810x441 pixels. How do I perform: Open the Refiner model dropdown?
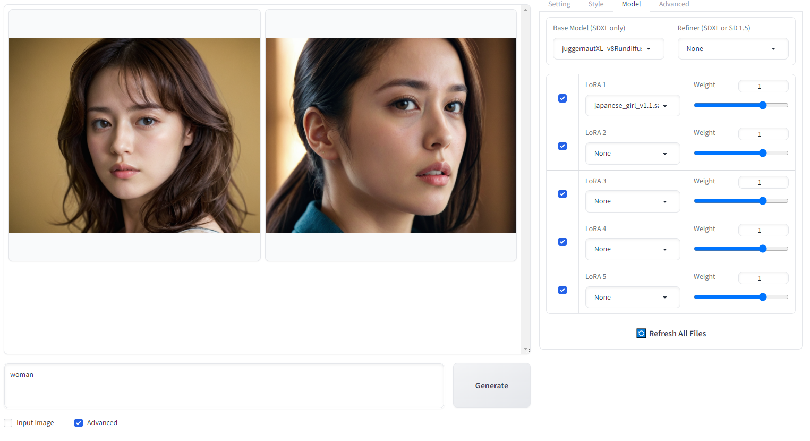click(x=732, y=48)
